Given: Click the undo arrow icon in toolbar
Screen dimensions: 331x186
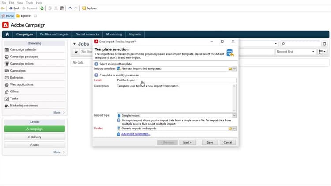Looking at the screenshot, I should (x=70, y=8).
